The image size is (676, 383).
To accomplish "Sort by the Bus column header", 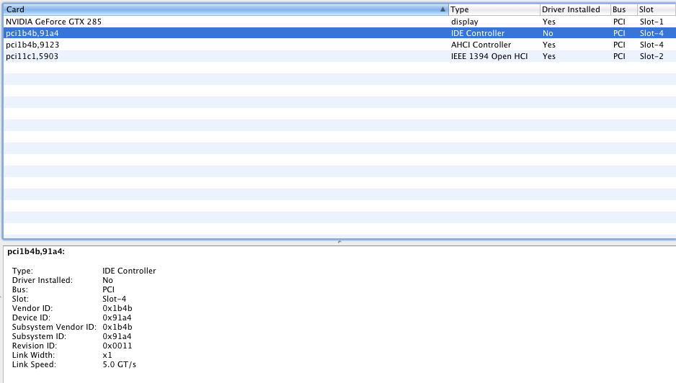I will tap(624, 9).
